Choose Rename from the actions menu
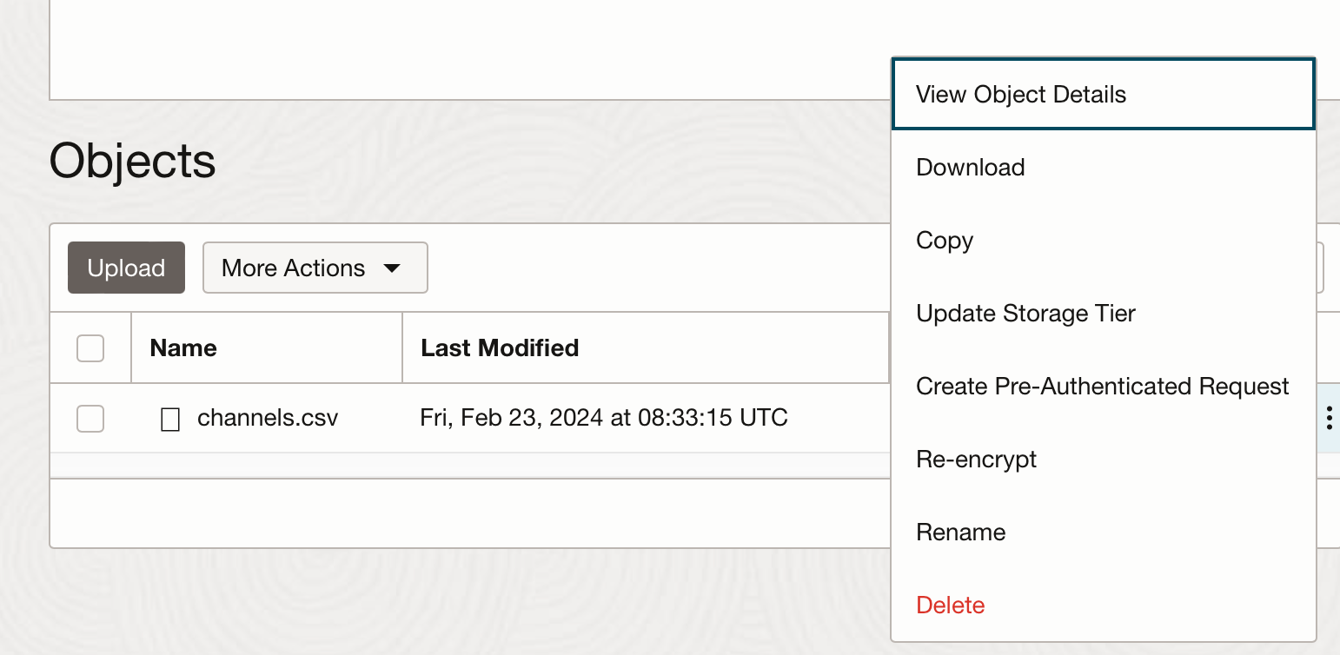This screenshot has width=1340, height=655. (960, 533)
